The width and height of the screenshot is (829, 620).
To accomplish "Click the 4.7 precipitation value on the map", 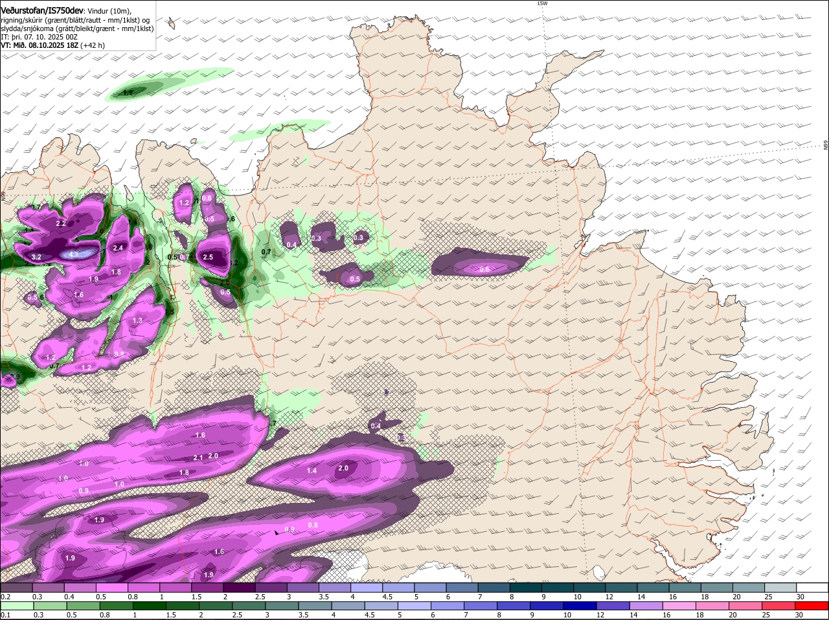I will tap(74, 255).
